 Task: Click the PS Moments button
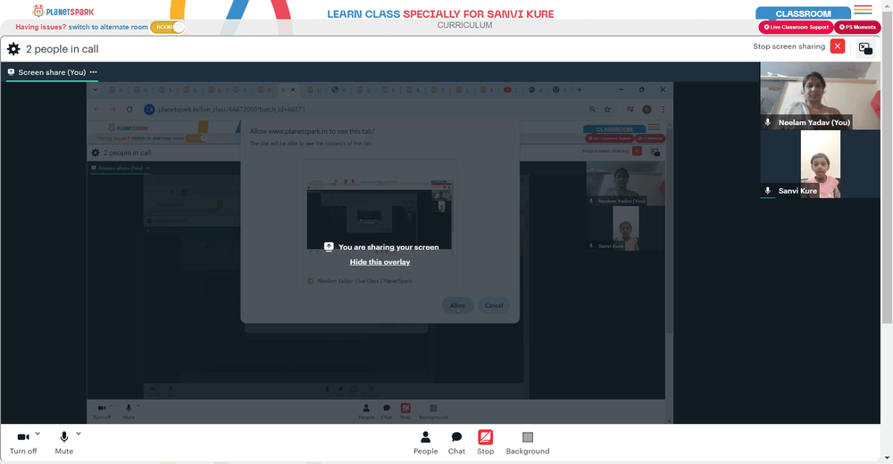coord(857,27)
